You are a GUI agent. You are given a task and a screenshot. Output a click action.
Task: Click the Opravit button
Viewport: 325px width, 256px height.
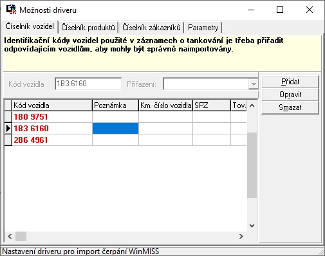click(290, 95)
